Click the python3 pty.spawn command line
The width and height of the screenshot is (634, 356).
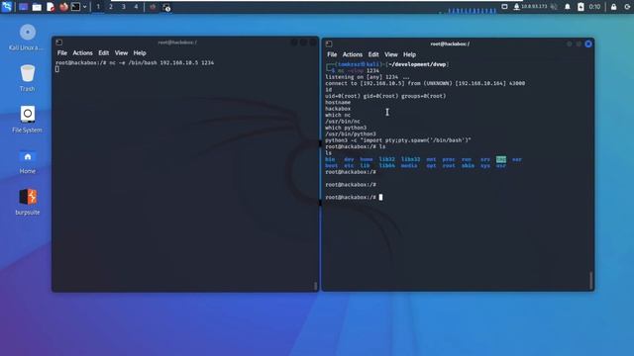[398, 140]
